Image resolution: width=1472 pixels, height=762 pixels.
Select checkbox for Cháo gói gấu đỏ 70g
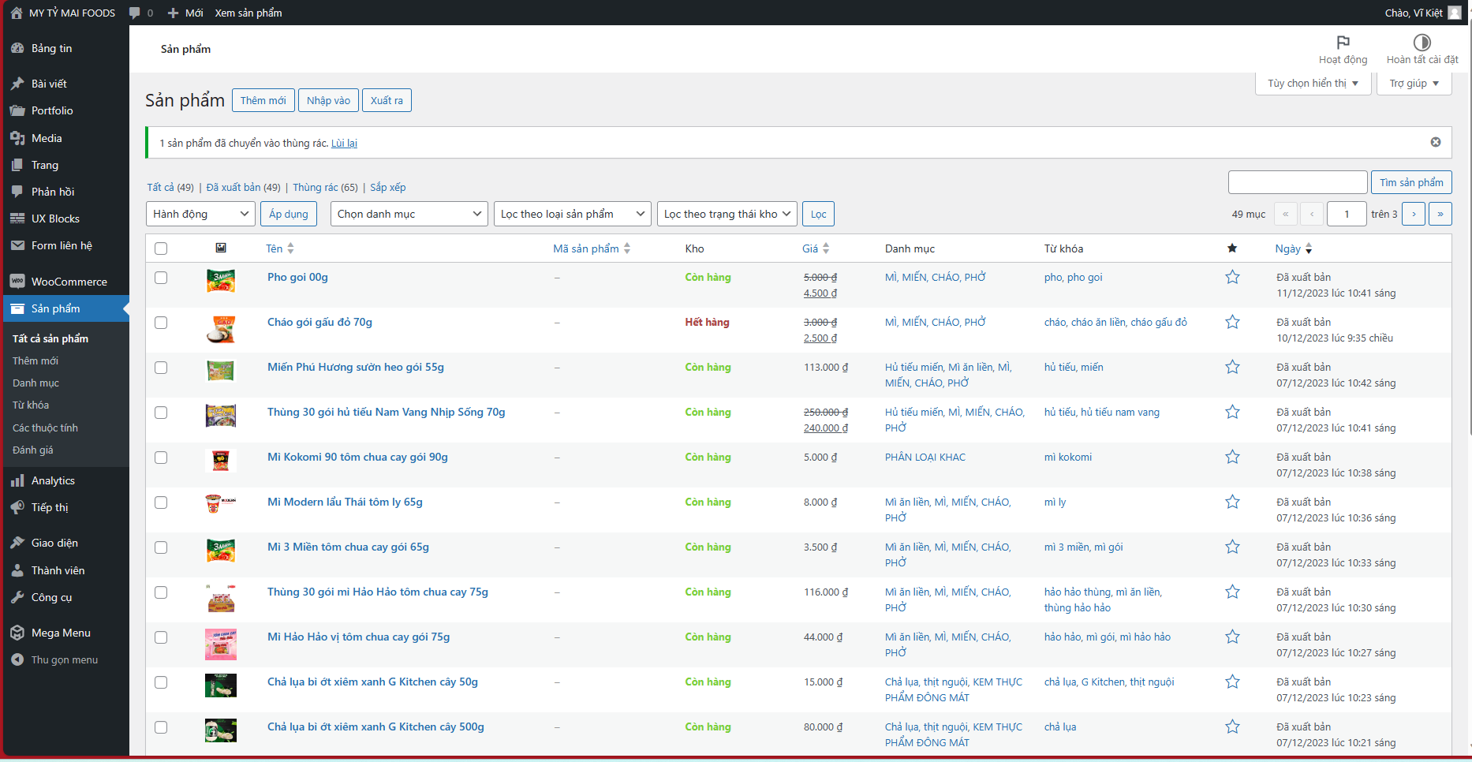(161, 323)
